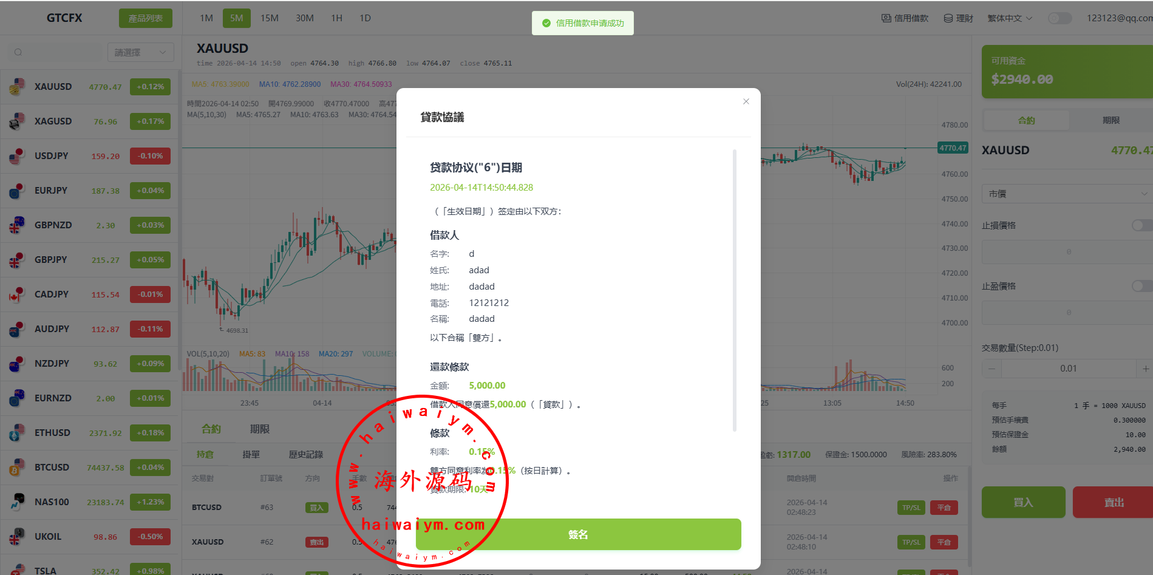The image size is (1153, 575).
Task: Click the green 簽名 sign button
Action: pyautogui.click(x=578, y=534)
